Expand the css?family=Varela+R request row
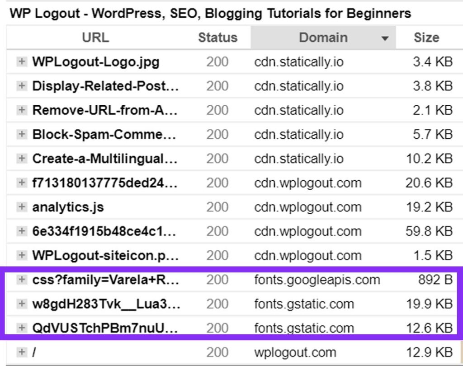This screenshot has height=366, width=463. [x=21, y=280]
